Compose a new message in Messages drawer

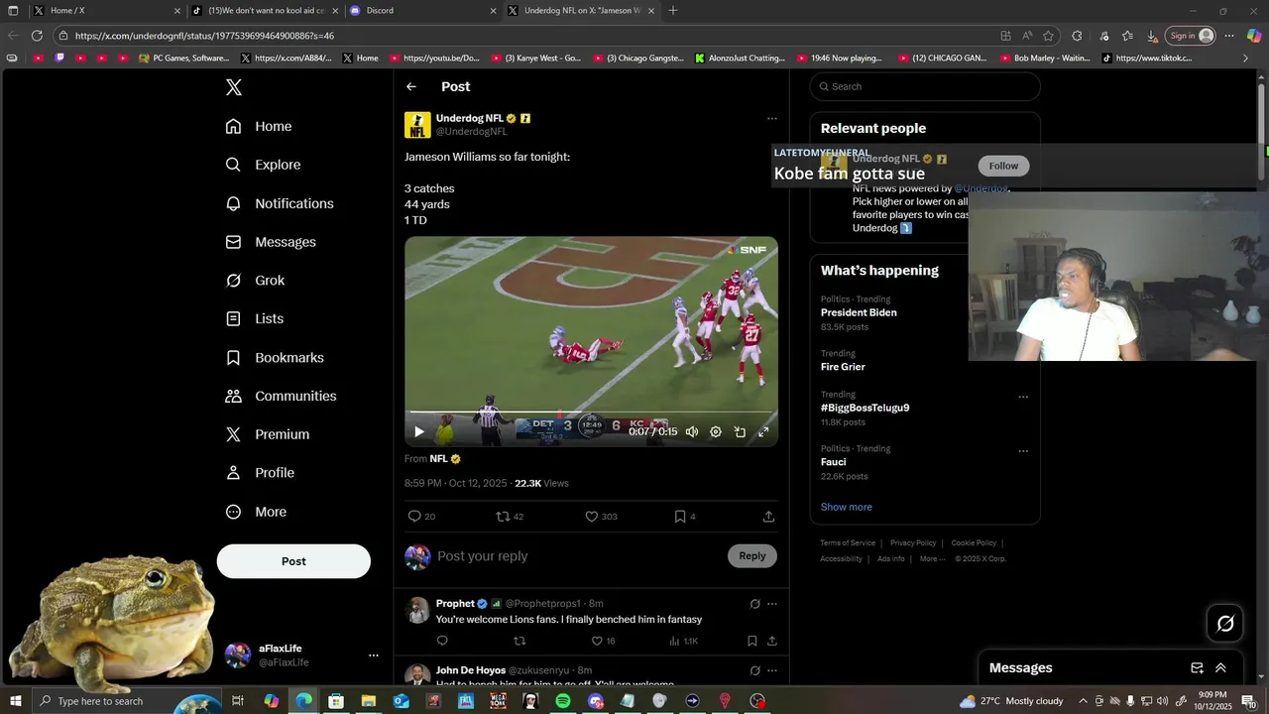[x=1197, y=668]
